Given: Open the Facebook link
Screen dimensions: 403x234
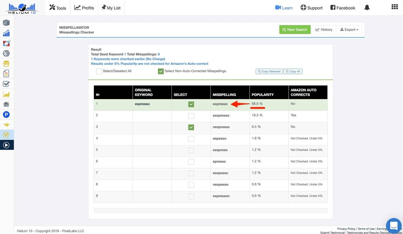Looking at the screenshot, I should coord(342,8).
